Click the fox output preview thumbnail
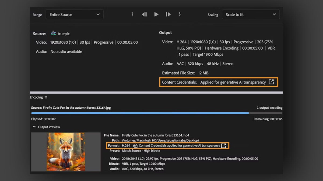The height and width of the screenshot is (181, 323). [x=66, y=152]
